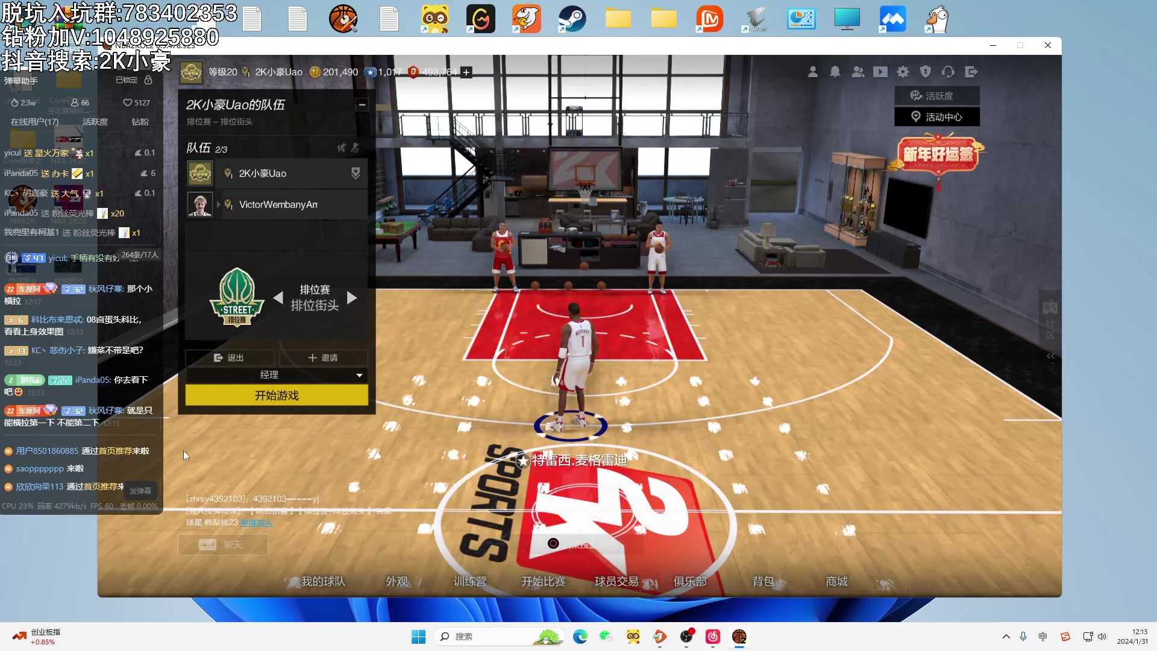Open game settings gear icon

point(903,72)
